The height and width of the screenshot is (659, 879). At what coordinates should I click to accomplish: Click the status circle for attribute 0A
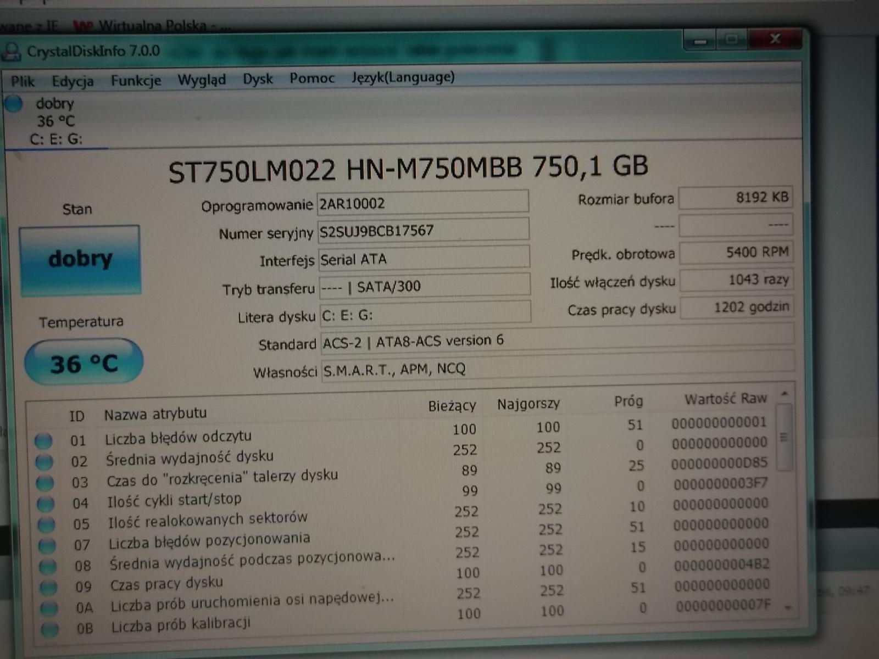49,608
